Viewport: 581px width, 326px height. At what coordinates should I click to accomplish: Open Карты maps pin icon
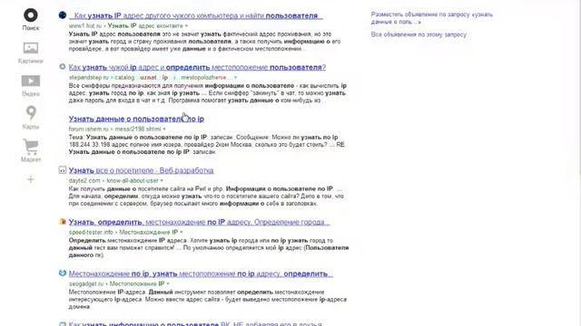point(31,112)
